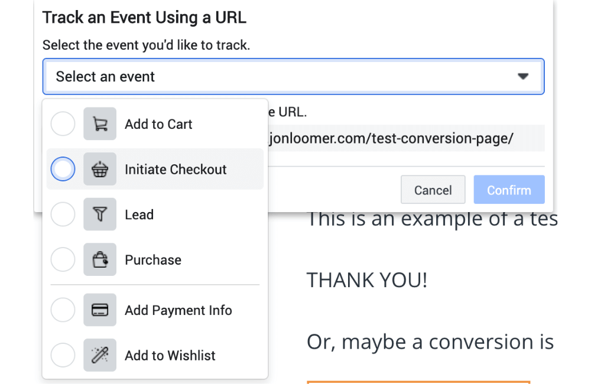The width and height of the screenshot is (591, 384).
Task: Click the Add to Wishlist magic wand icon
Action: (x=99, y=355)
